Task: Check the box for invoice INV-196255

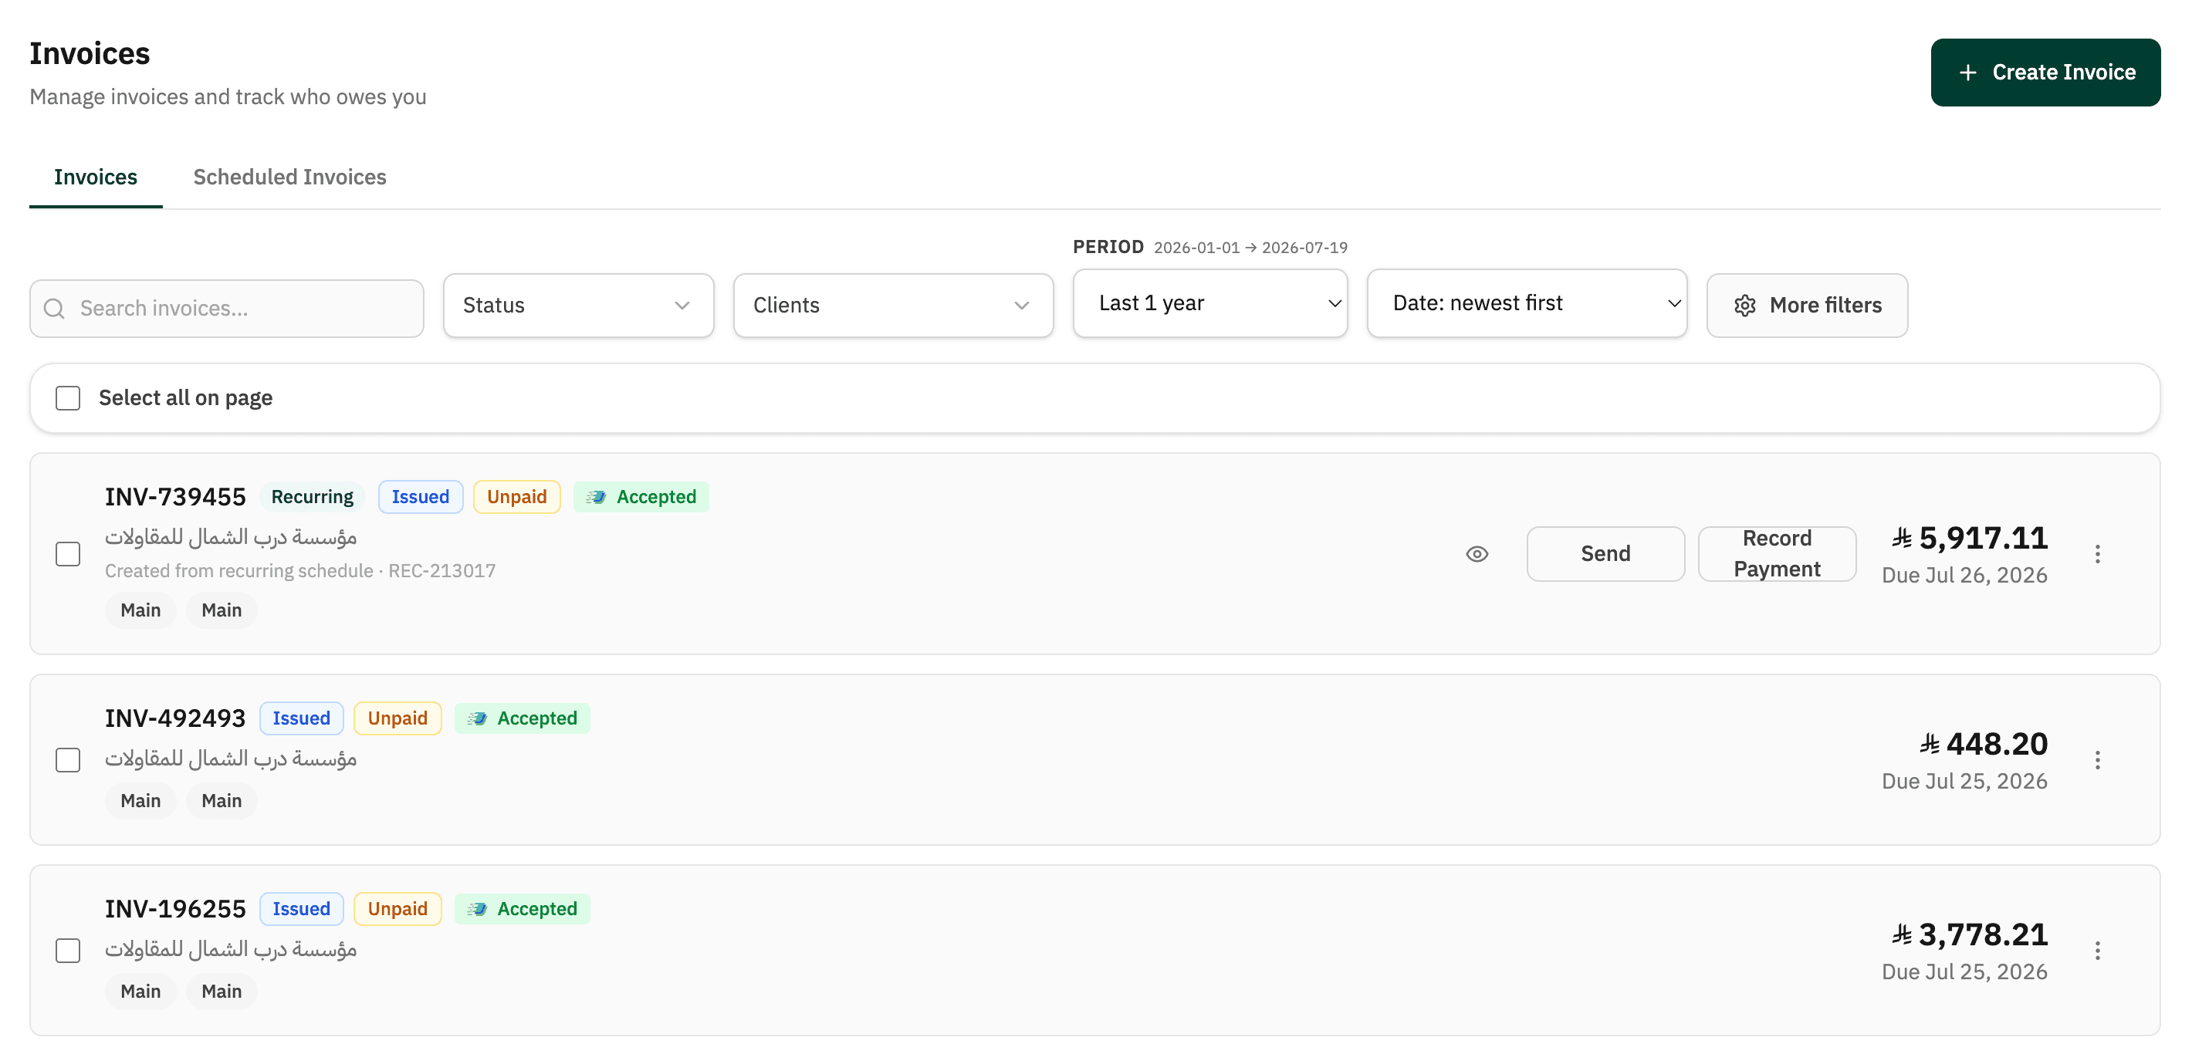Action: point(68,951)
